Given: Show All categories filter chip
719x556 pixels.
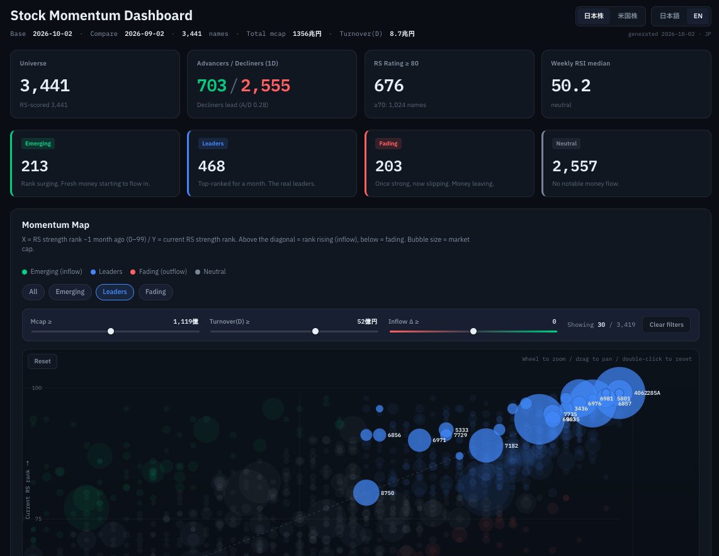Looking at the screenshot, I should point(33,292).
